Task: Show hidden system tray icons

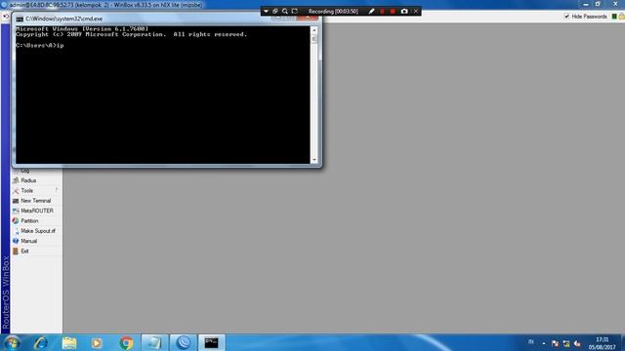Action: pos(544,343)
